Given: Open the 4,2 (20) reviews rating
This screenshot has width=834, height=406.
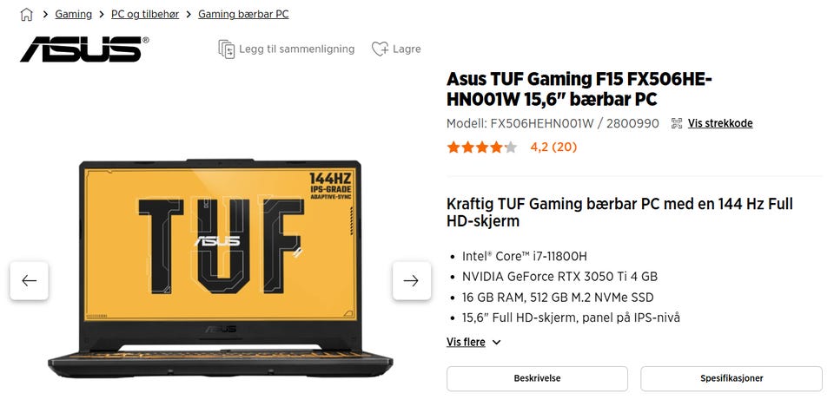Looking at the screenshot, I should click(553, 147).
